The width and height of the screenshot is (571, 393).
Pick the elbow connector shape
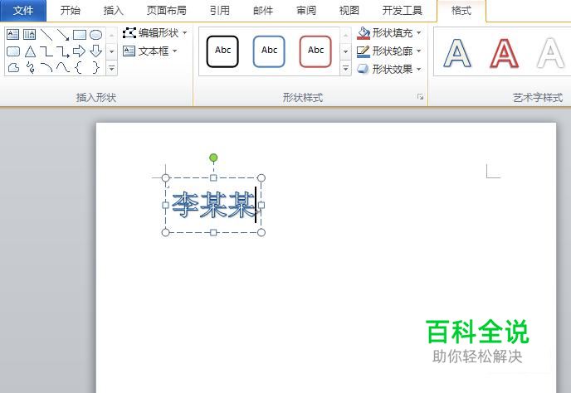click(x=46, y=51)
